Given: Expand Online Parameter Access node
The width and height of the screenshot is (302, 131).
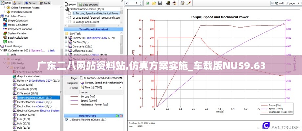Looking at the screenshot, I should coord(5,8).
